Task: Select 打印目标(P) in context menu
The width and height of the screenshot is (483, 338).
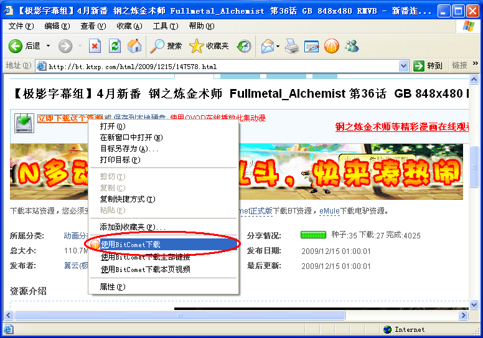Action: coord(163,159)
